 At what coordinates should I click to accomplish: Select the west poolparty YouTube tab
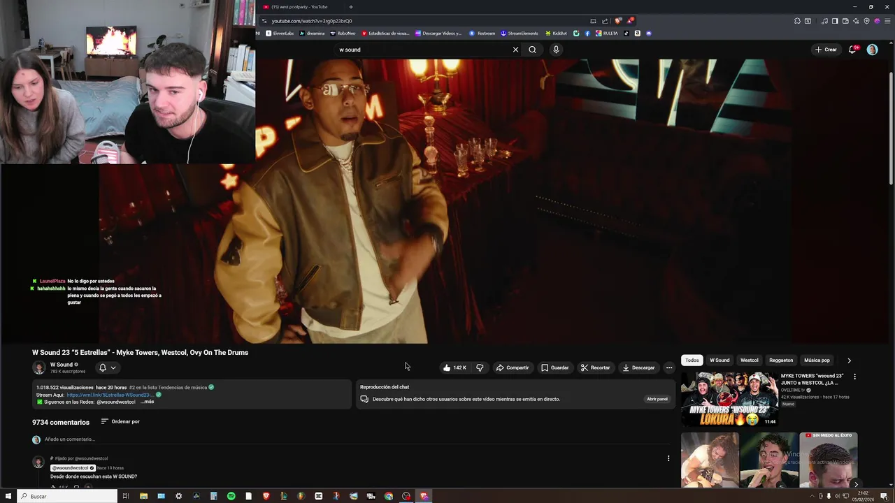299,7
